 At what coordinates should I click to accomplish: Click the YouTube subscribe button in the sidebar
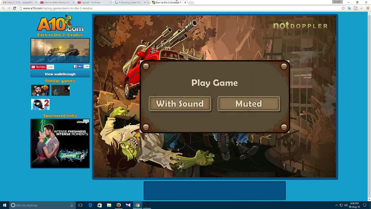(x=39, y=67)
